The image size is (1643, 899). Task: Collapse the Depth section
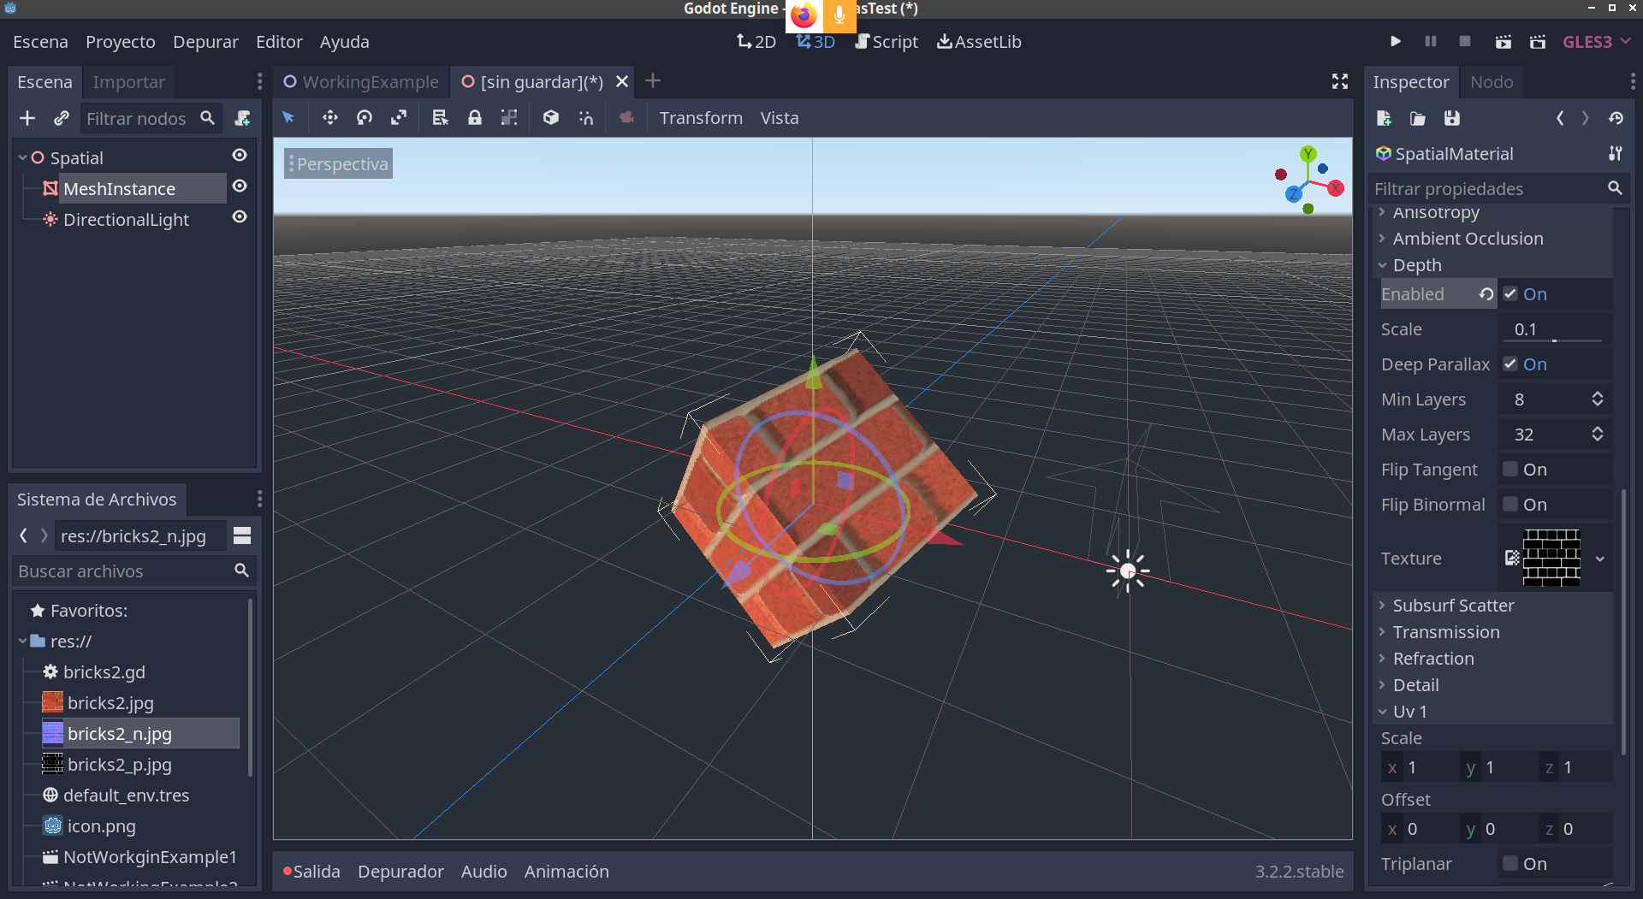click(1492, 265)
